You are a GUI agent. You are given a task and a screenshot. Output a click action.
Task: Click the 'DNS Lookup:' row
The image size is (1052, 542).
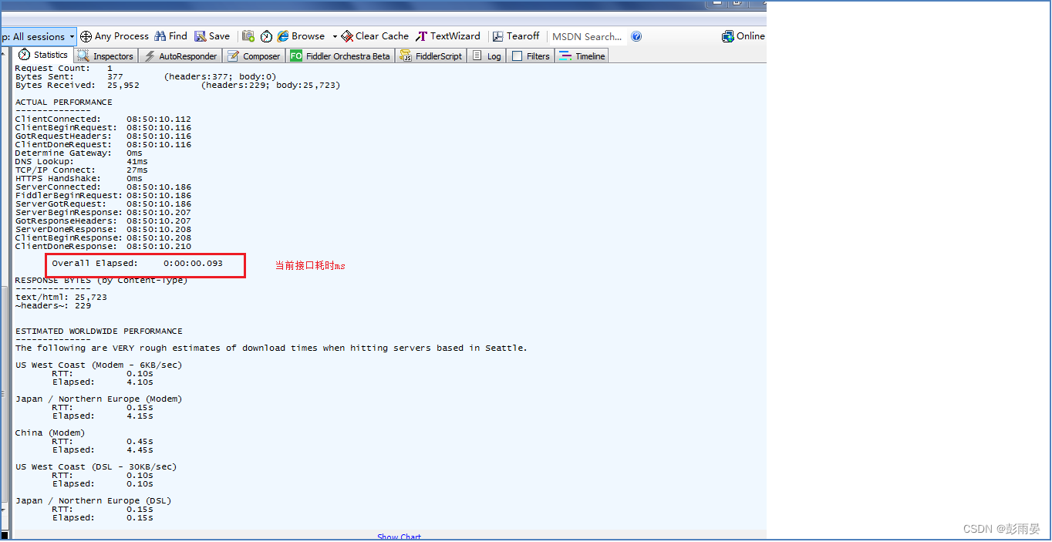pos(82,161)
